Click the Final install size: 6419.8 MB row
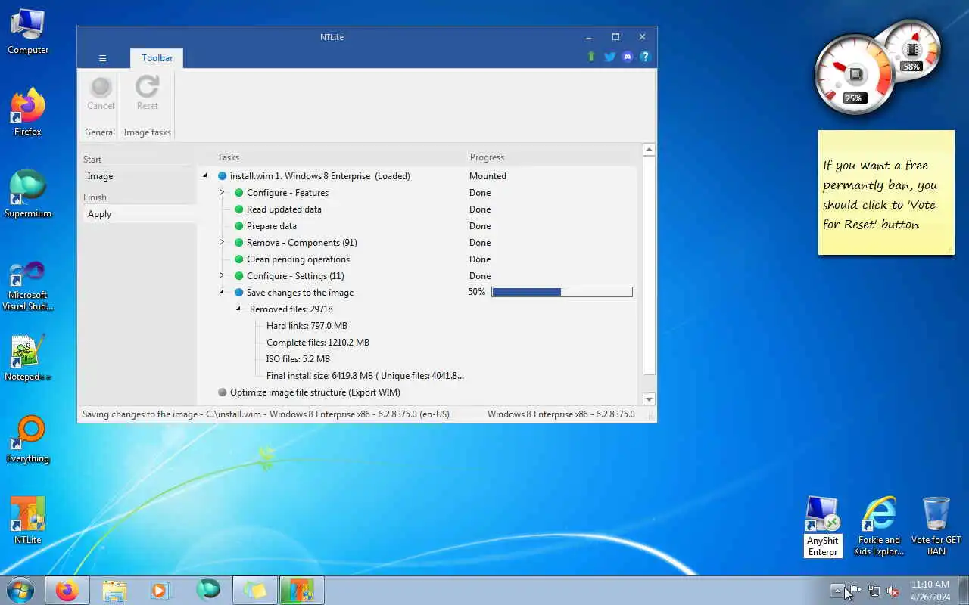969x605 pixels. [x=365, y=376]
